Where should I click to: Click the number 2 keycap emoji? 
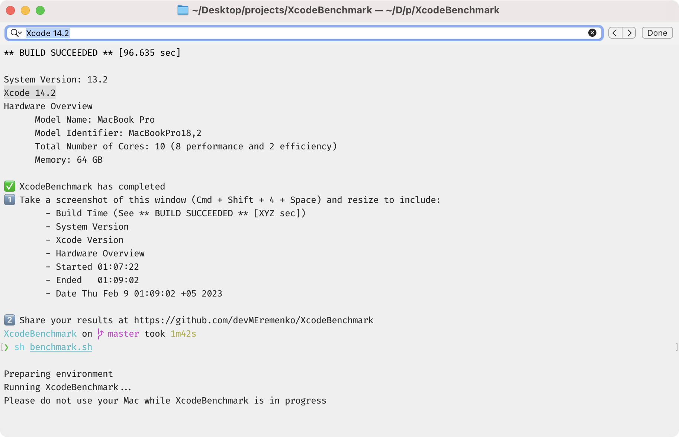10,320
